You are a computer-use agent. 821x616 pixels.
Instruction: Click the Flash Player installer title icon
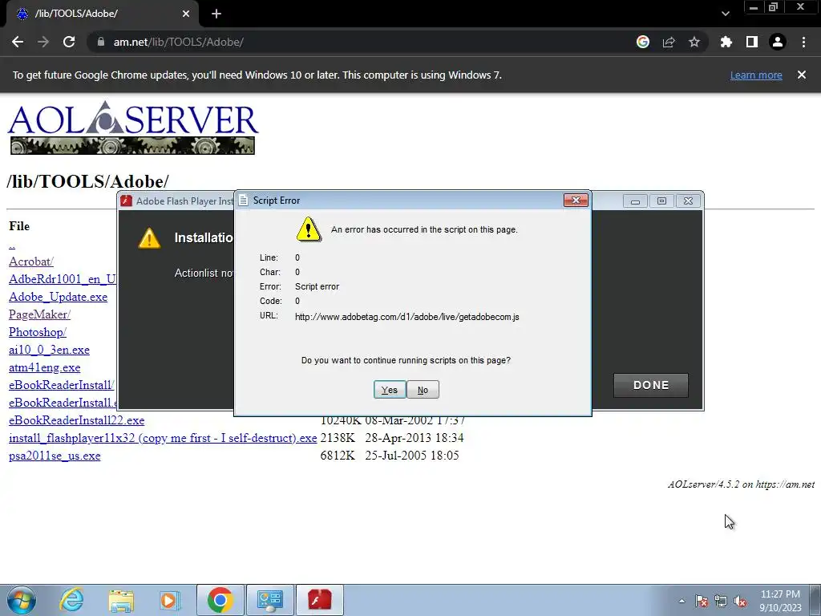(126, 201)
